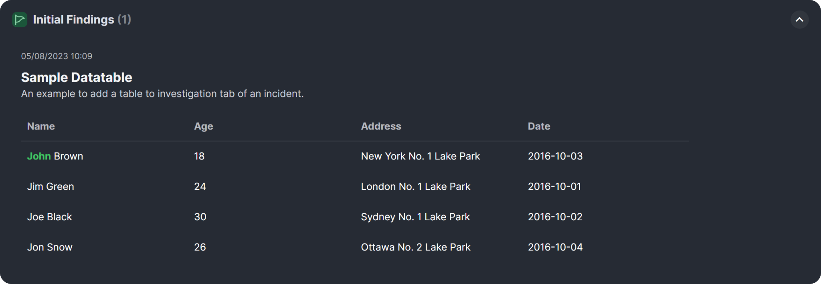This screenshot has height=284, width=821.
Task: Click the Sydney No. 1 Lake Park address
Action: [415, 217]
